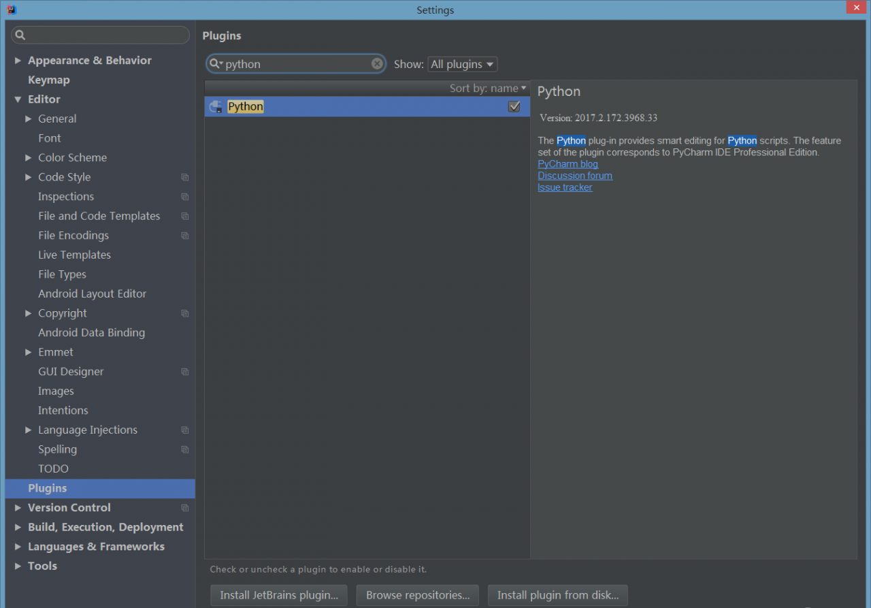Click Install plugin from disk button
Screen dimensions: 871x608
[558, 595]
